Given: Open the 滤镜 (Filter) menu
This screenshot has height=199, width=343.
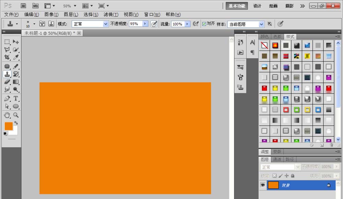Looking at the screenshot, I should click(111, 14).
